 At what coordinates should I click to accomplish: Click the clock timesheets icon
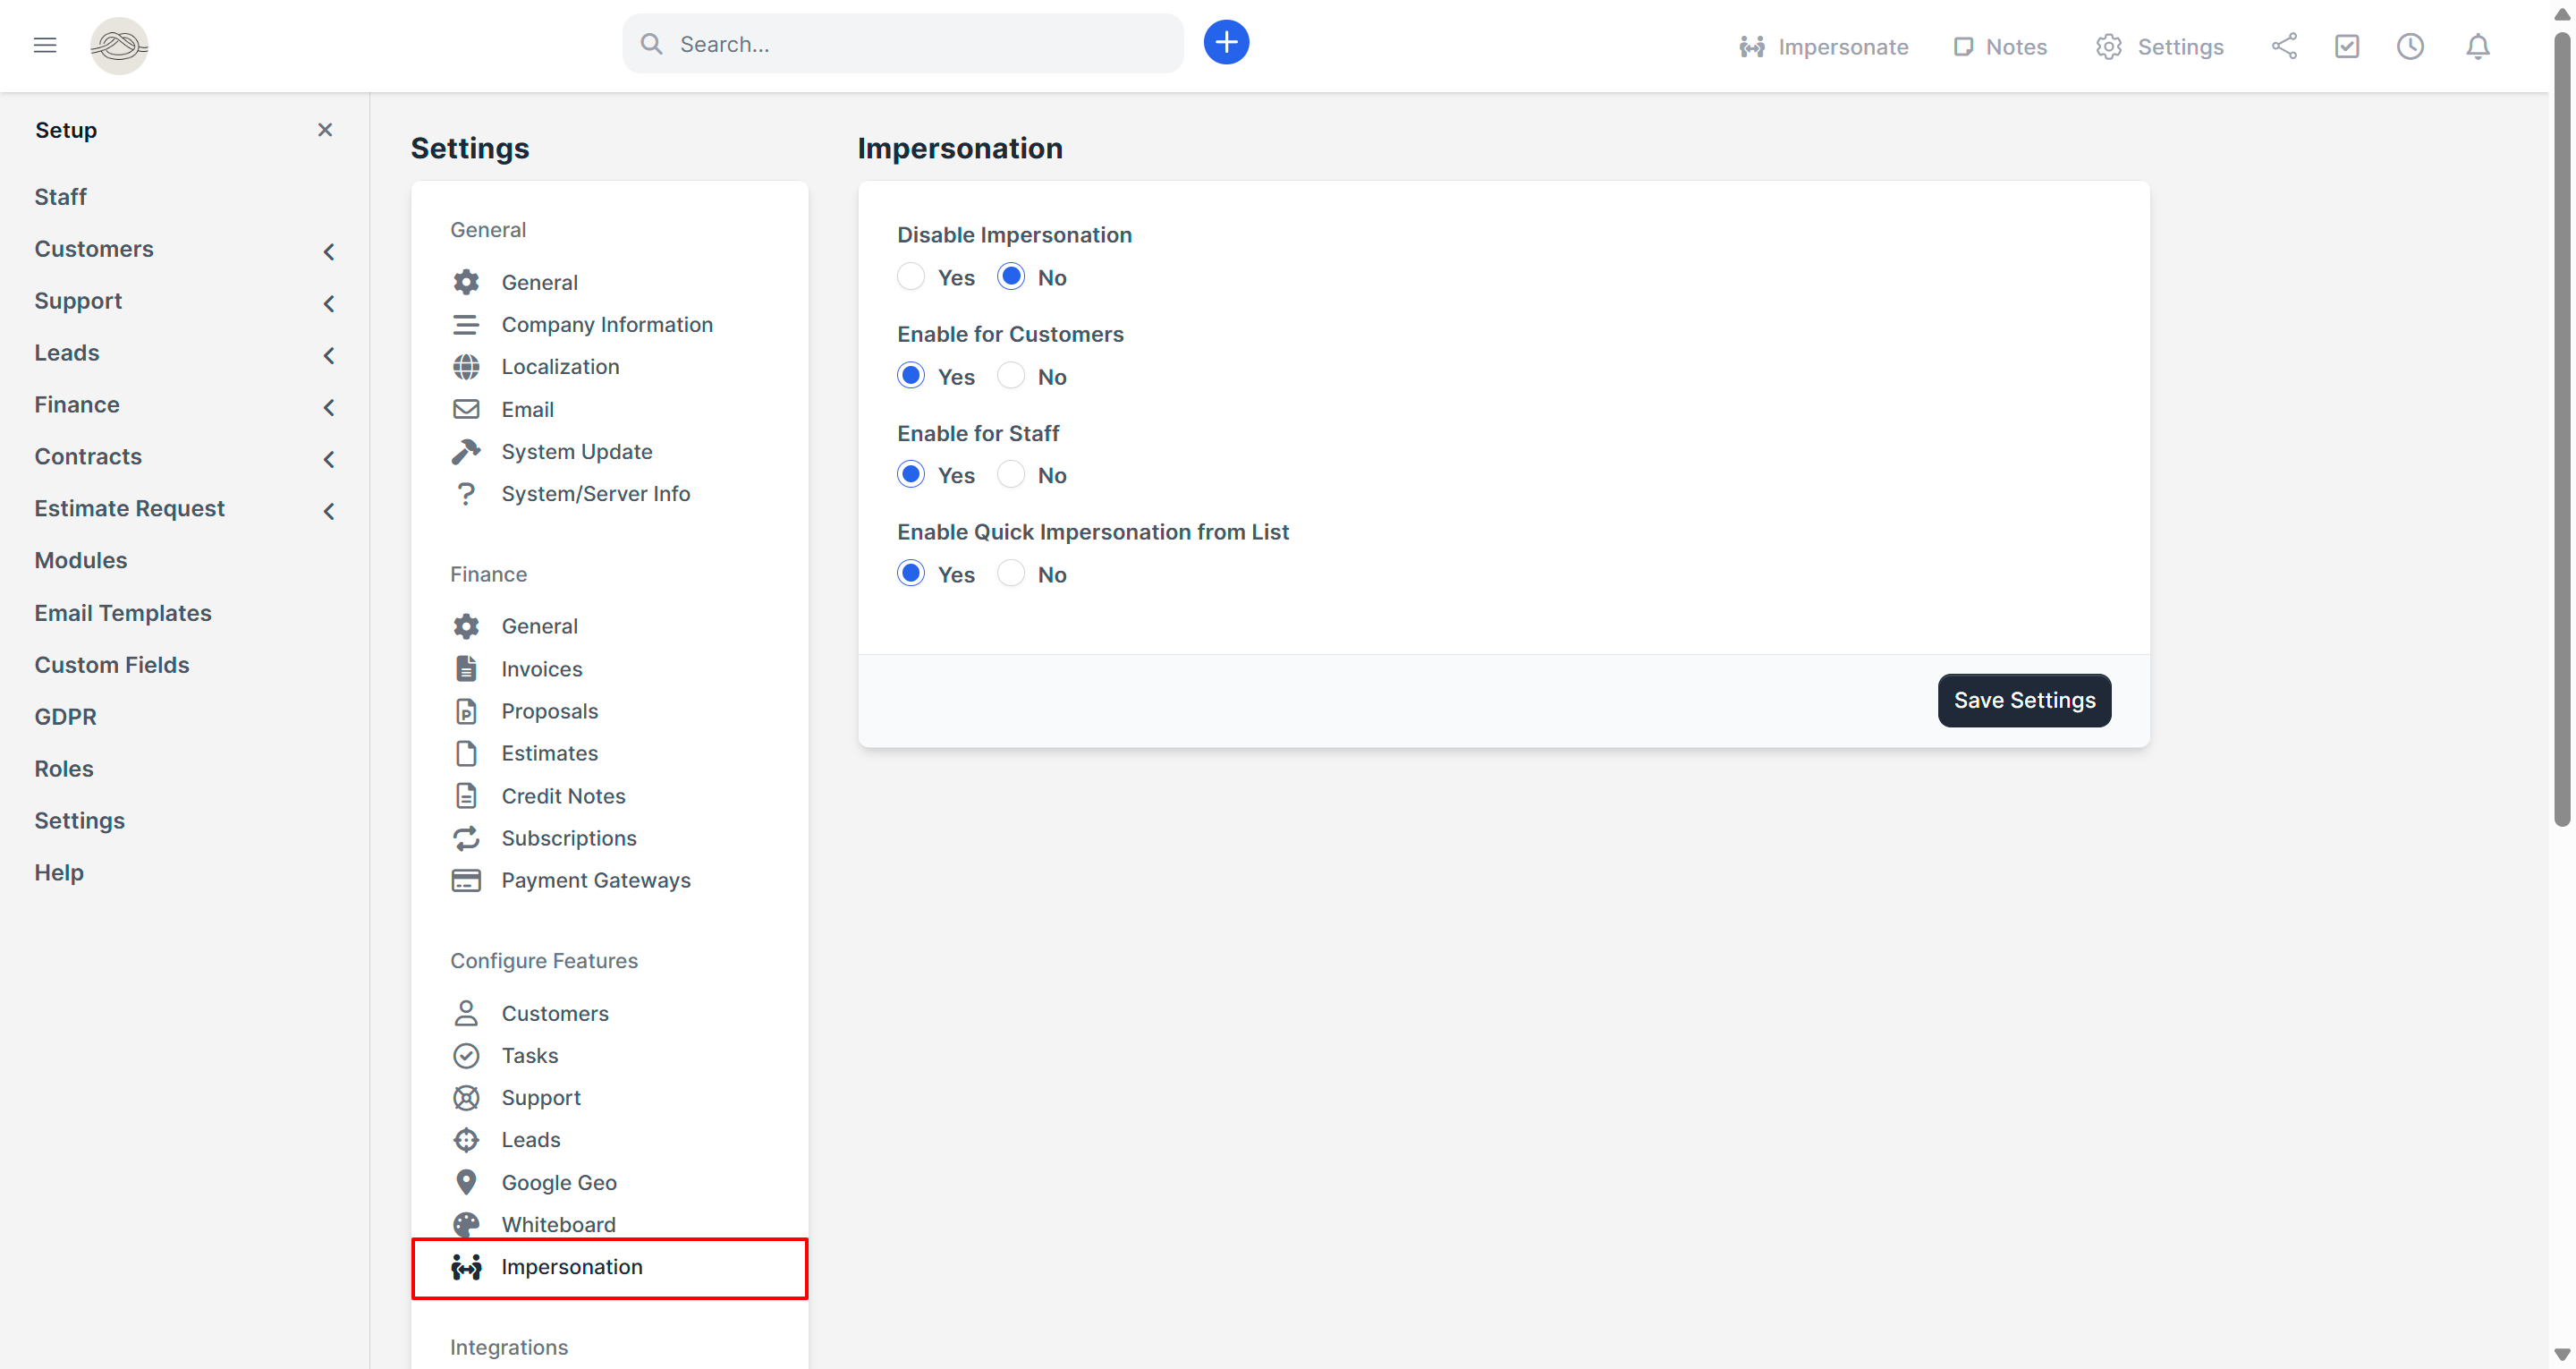tap(2409, 46)
